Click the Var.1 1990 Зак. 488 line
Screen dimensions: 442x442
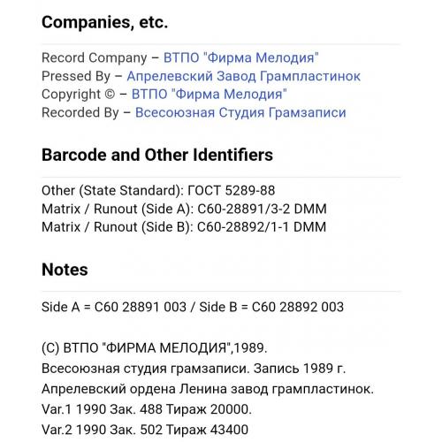(x=147, y=409)
